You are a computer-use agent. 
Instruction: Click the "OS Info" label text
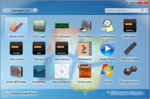pyautogui.click(x=107, y=82)
